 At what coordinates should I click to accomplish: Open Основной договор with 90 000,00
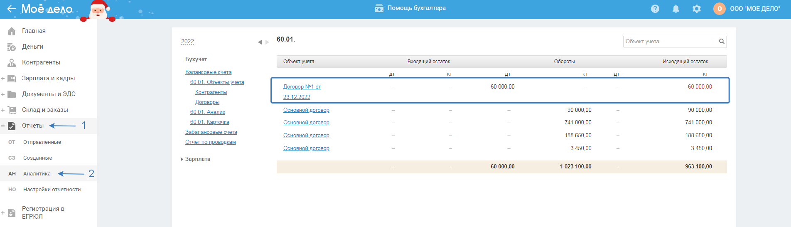click(x=306, y=110)
